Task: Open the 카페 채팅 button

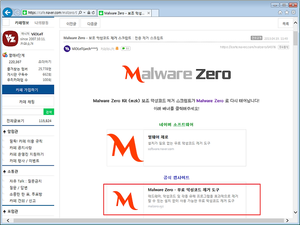Action: [28, 102]
